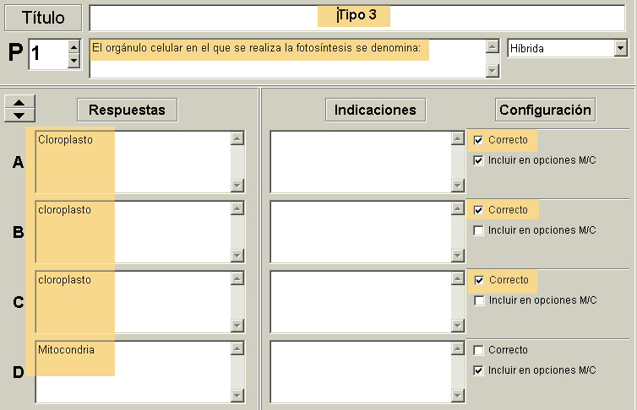
Task: Enable Incluir en opciones M/C for answer B
Action: (479, 229)
